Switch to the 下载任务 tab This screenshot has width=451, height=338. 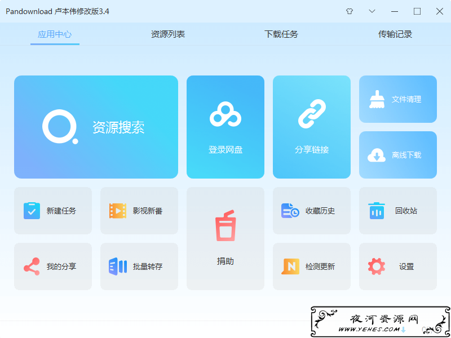281,34
